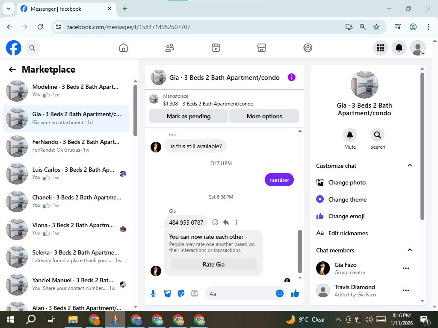Open the FerNando conversation
The height and width of the screenshot is (328, 438).
66,146
